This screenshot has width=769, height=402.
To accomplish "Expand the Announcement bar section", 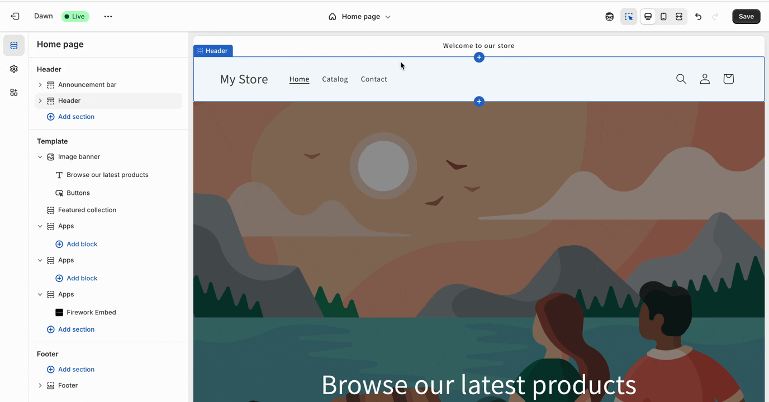I will (40, 85).
